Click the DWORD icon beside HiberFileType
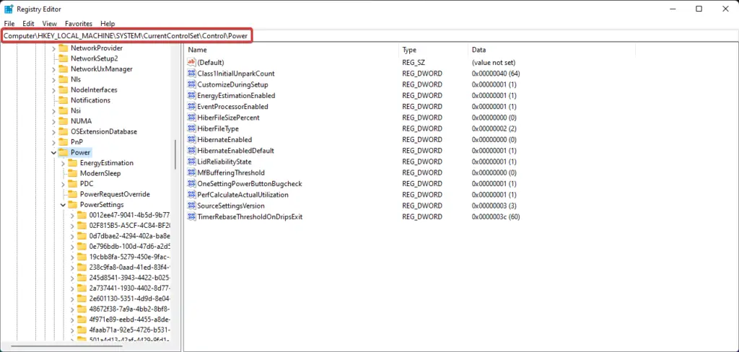This screenshot has width=739, height=352. 191,128
